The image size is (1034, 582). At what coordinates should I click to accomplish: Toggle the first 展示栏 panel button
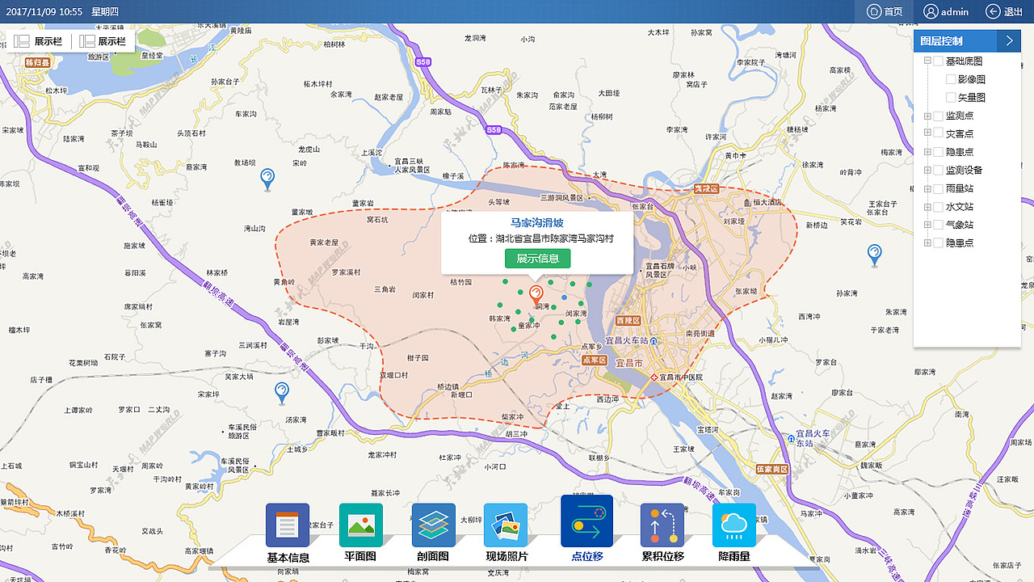(x=39, y=41)
